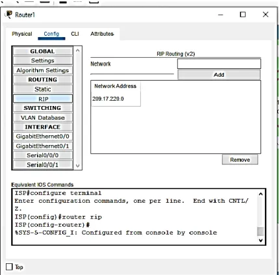The image size is (280, 275).
Task: Configure GigabitEthernet0/1 interface
Action: [x=43, y=146]
